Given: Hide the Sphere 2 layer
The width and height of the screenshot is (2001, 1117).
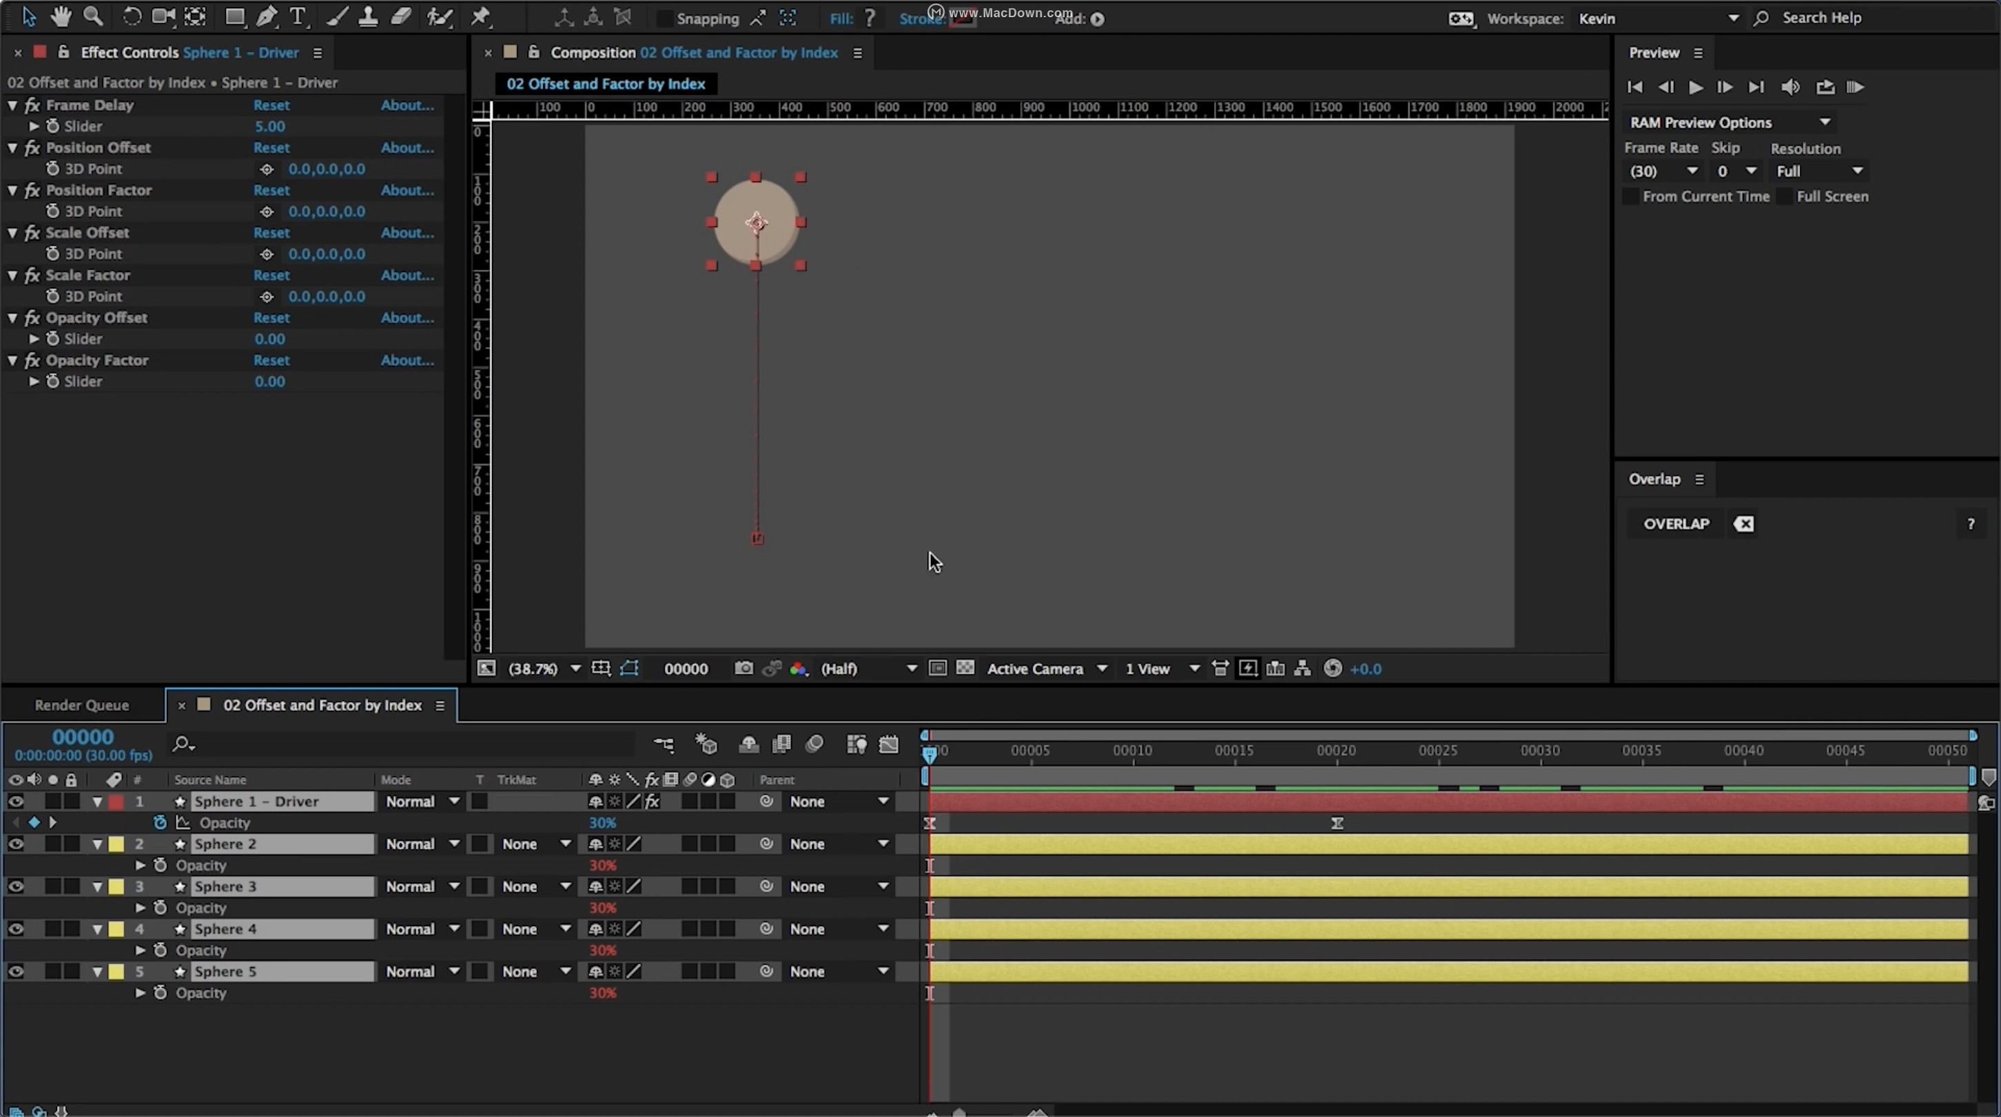Looking at the screenshot, I should coord(16,844).
